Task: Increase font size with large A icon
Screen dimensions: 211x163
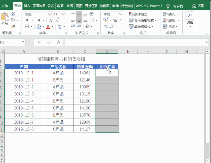Action: click(x=51, y=20)
